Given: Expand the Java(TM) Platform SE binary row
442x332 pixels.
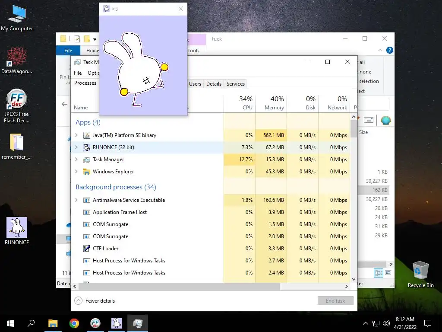Looking at the screenshot, I should [76, 135].
